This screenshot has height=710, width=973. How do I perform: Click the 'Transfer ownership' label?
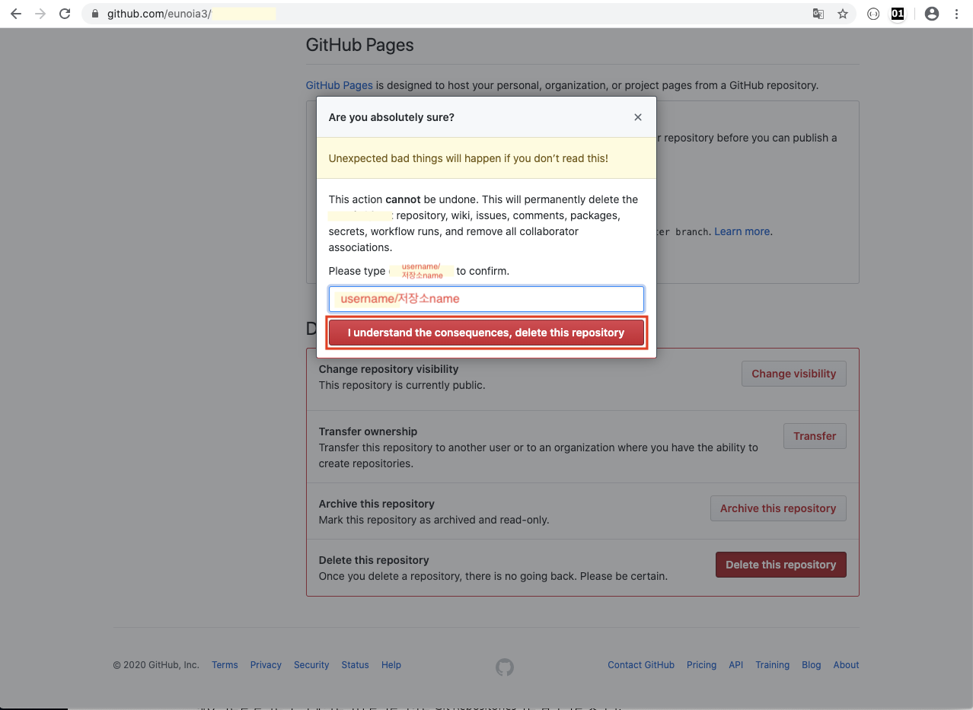pyautogui.click(x=368, y=431)
